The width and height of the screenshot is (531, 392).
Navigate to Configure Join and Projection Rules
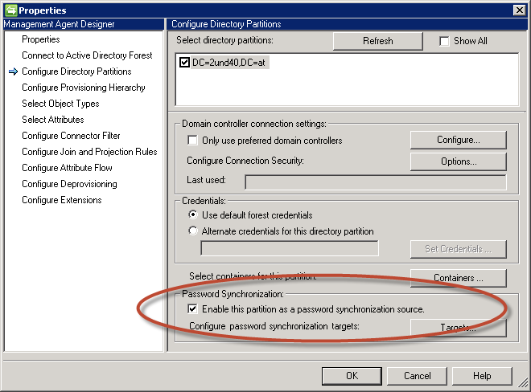(89, 152)
